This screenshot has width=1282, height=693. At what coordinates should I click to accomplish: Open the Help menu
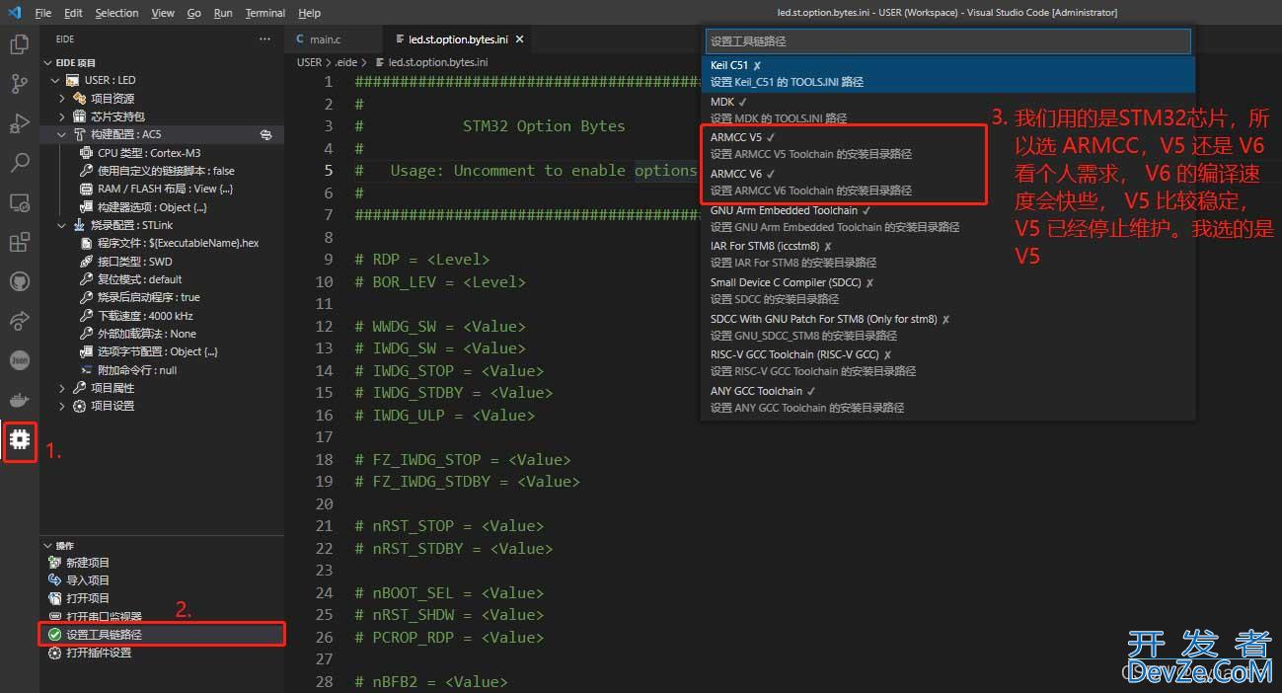309,13
